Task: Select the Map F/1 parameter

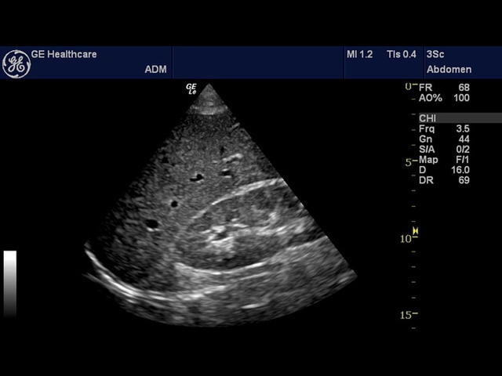Action: click(x=444, y=160)
